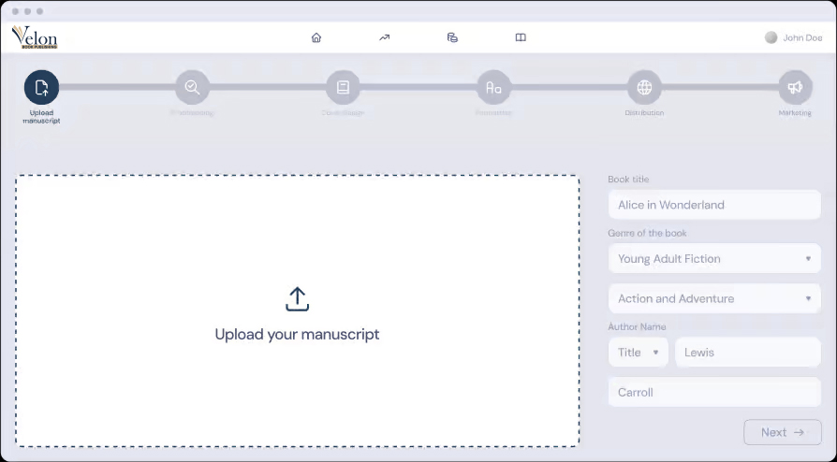
Task: Select the Formatting step icon
Action: click(x=493, y=87)
